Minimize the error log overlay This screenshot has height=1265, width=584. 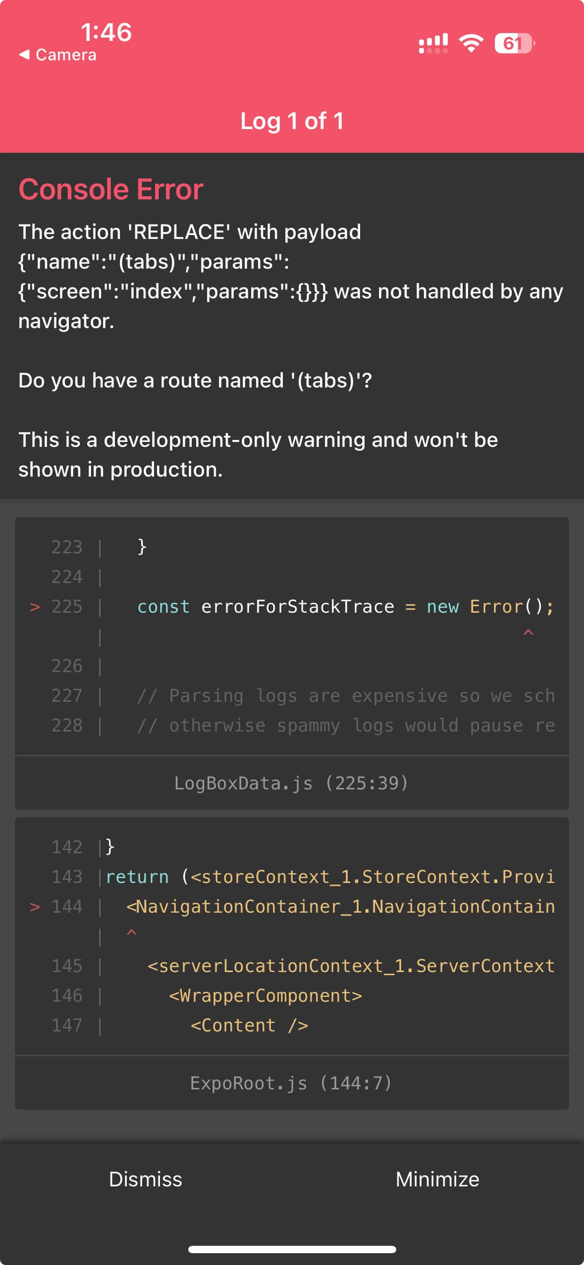[x=437, y=1179]
